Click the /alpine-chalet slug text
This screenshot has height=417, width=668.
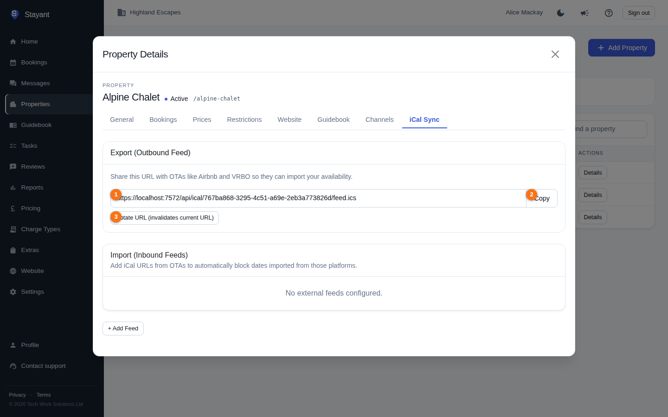(x=217, y=99)
